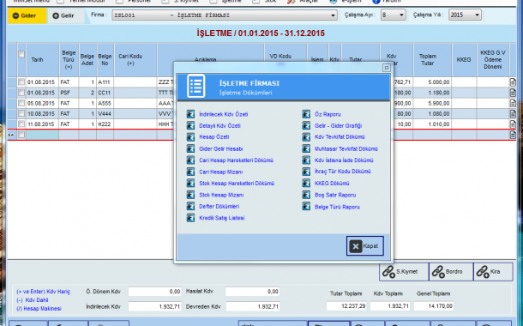The image size is (523, 326).
Task: Click the Kira link button
Action: tap(493, 272)
